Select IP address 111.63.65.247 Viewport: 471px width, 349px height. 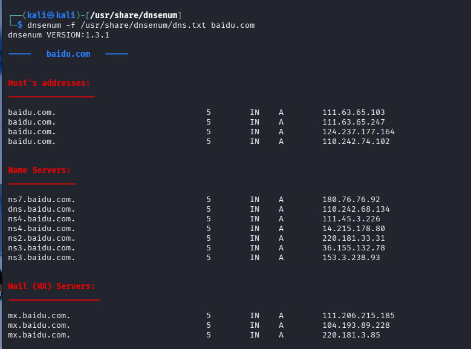[354, 122]
